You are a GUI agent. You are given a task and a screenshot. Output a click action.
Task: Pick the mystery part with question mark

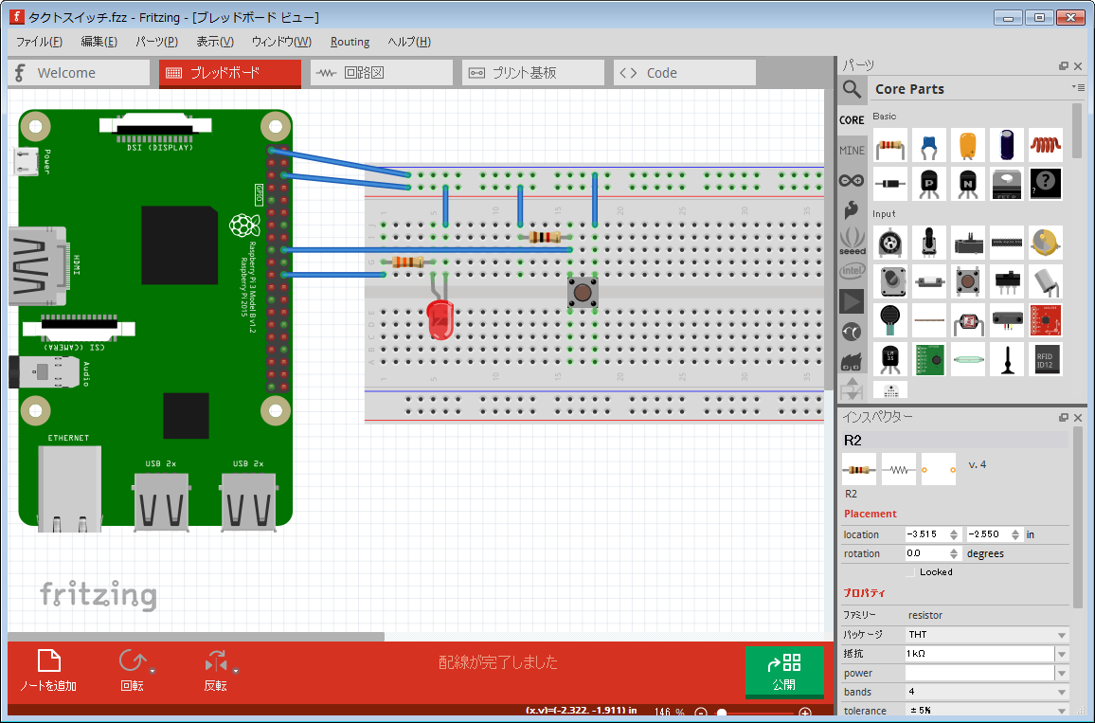[x=1046, y=184]
